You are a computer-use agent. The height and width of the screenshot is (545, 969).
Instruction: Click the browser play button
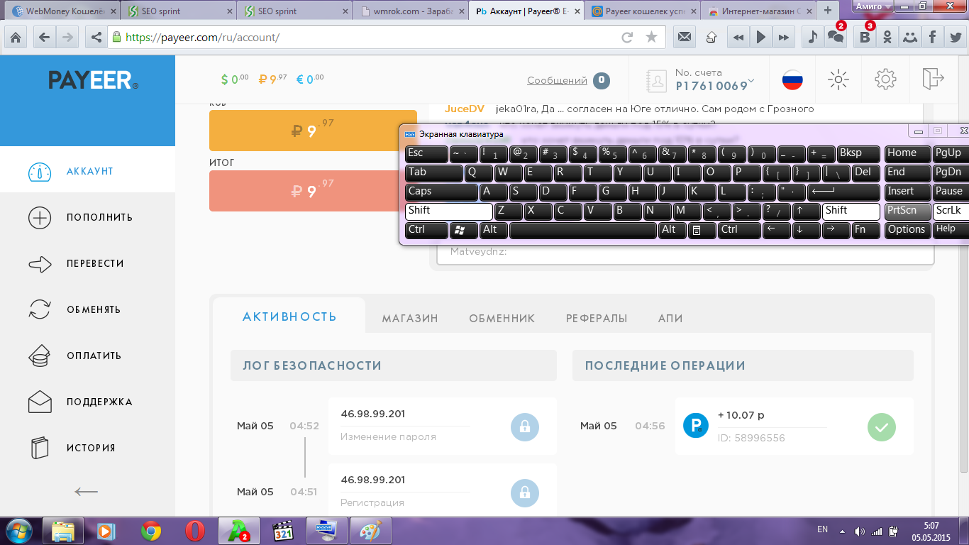tap(760, 37)
